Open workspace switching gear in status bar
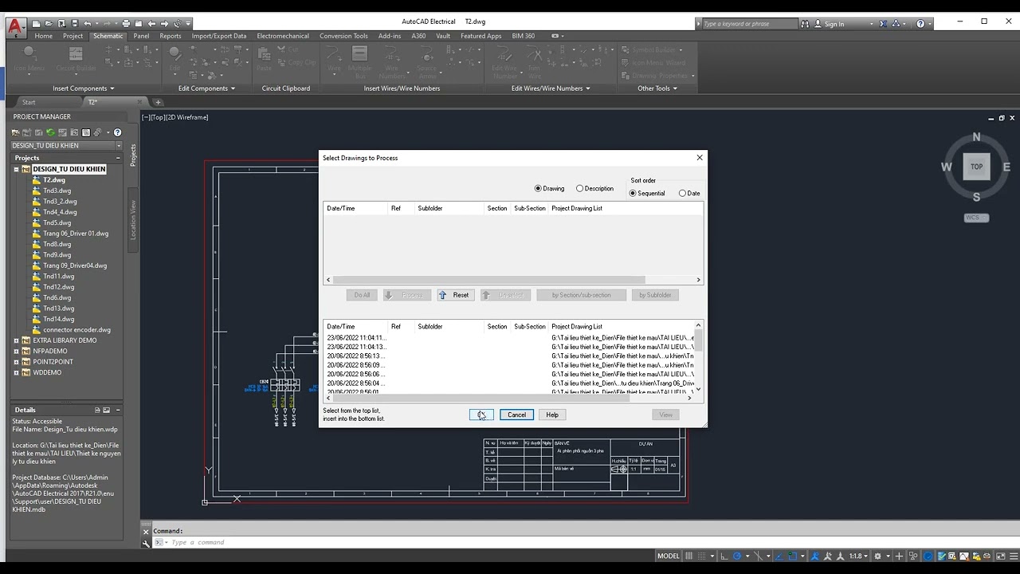This screenshot has height=574, width=1020. tap(877, 556)
